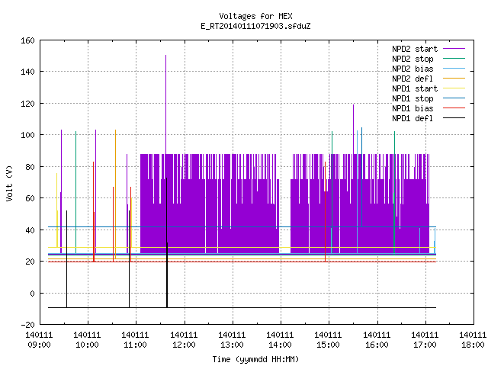Image resolution: width=488 pixels, height=366 pixels.
Task: Click the 'NPD1 start' legend label
Action: [x=415, y=88]
